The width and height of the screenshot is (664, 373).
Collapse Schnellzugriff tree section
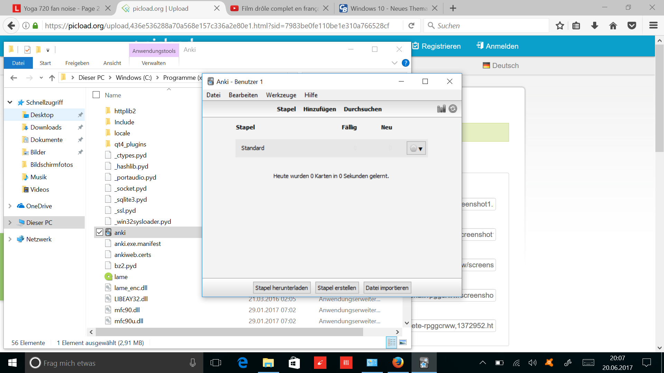pyautogui.click(x=10, y=102)
